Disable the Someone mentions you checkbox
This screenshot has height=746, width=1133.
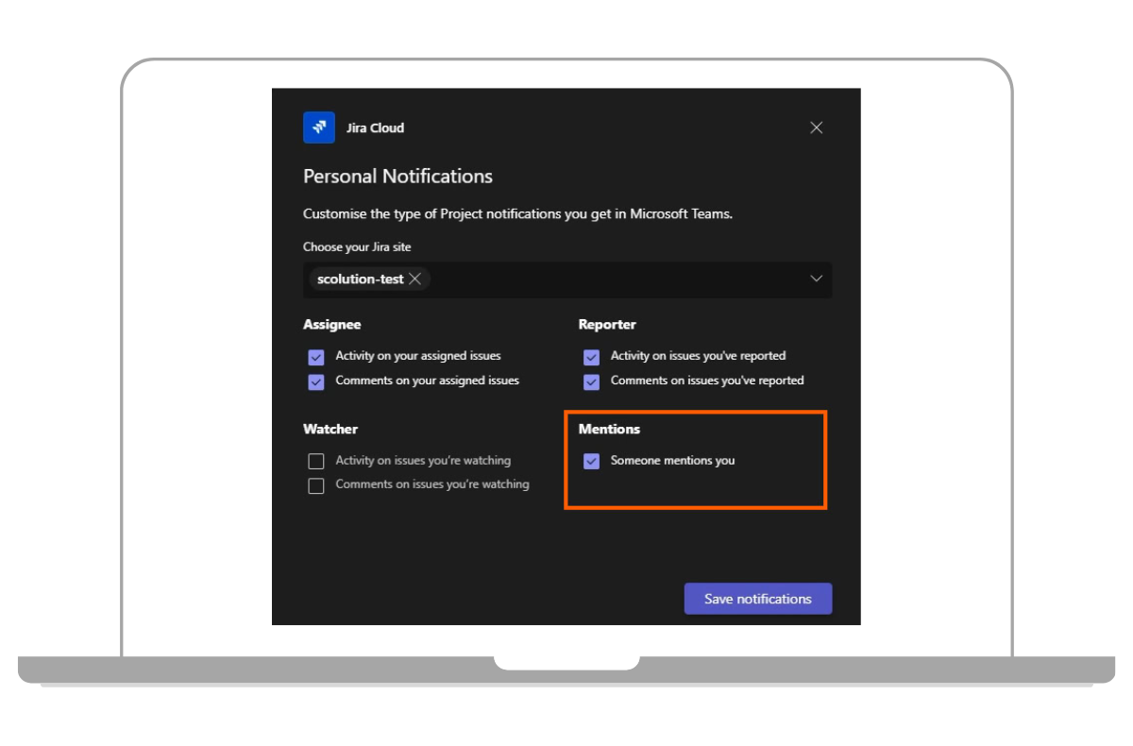tap(591, 462)
